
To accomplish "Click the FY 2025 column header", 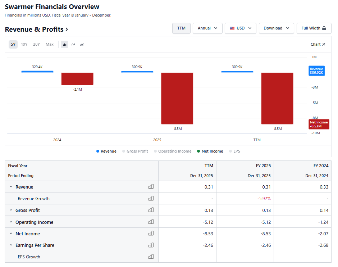I will coord(245,166).
